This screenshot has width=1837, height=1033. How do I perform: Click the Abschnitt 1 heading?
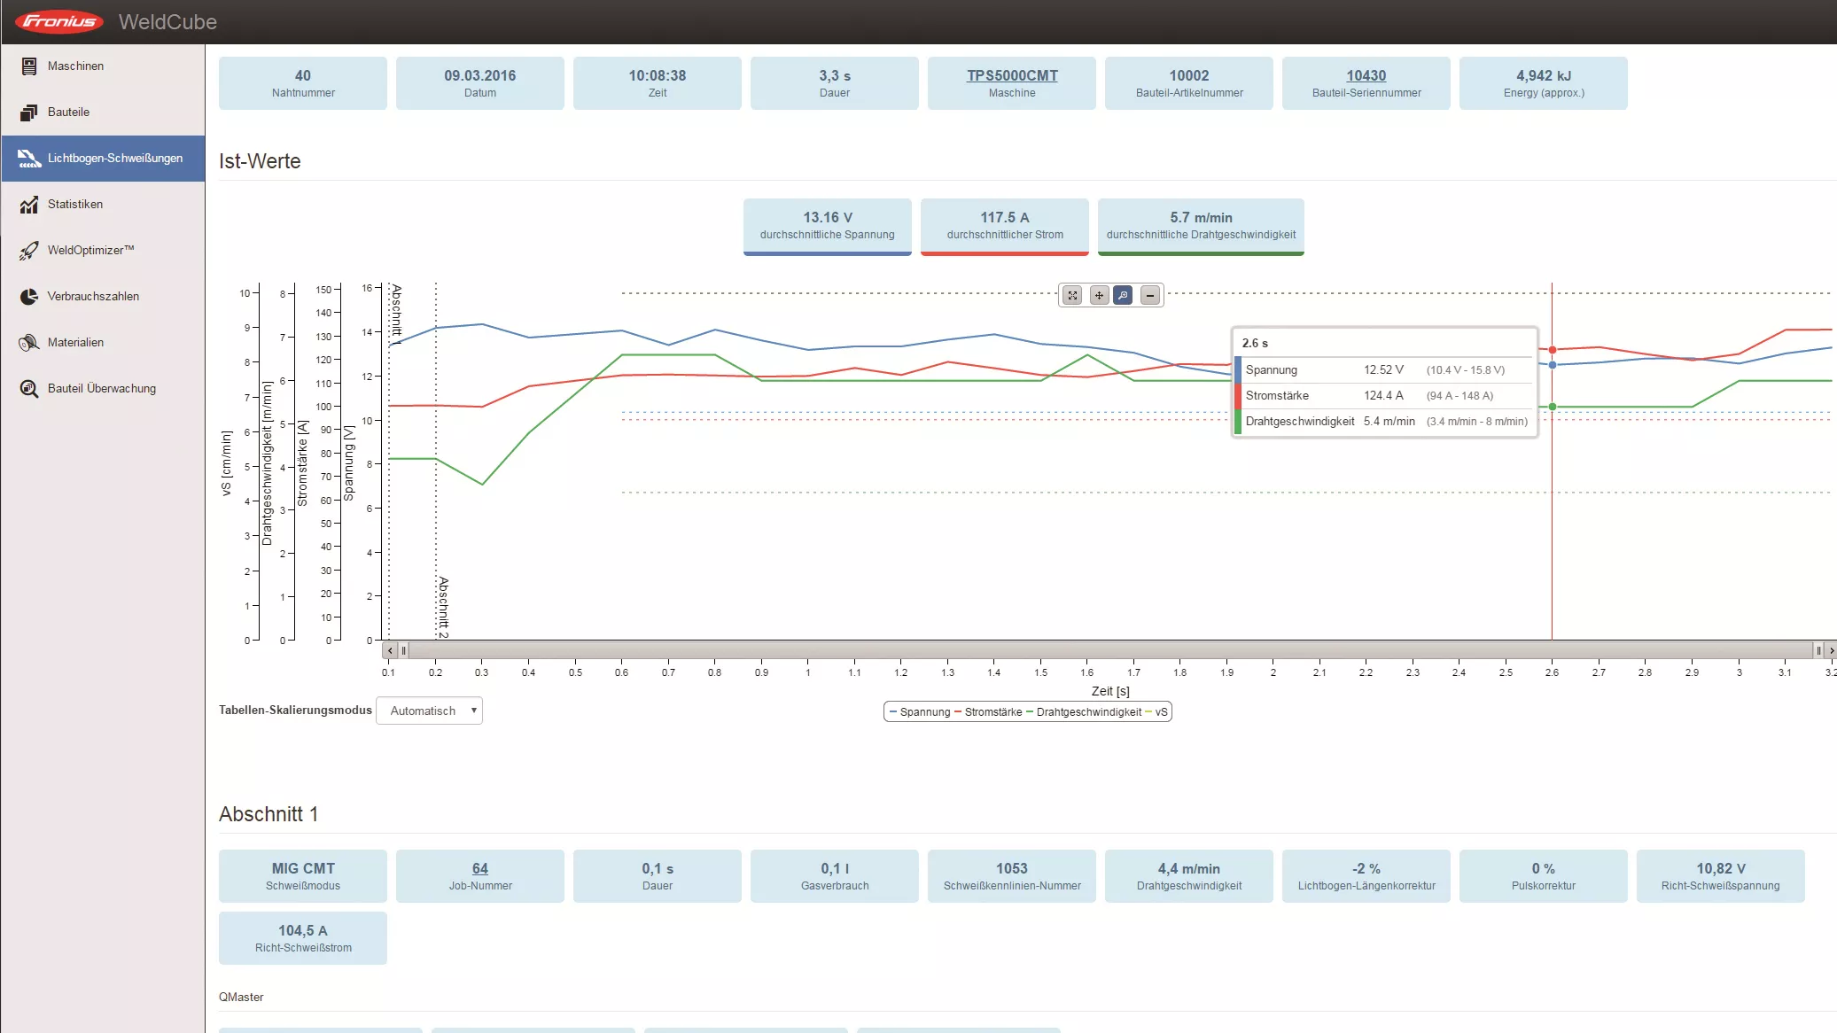[x=269, y=814]
